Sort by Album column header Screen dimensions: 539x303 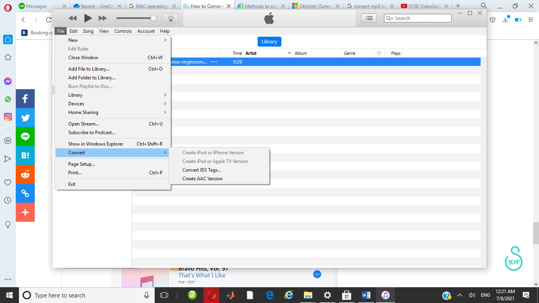318,53
